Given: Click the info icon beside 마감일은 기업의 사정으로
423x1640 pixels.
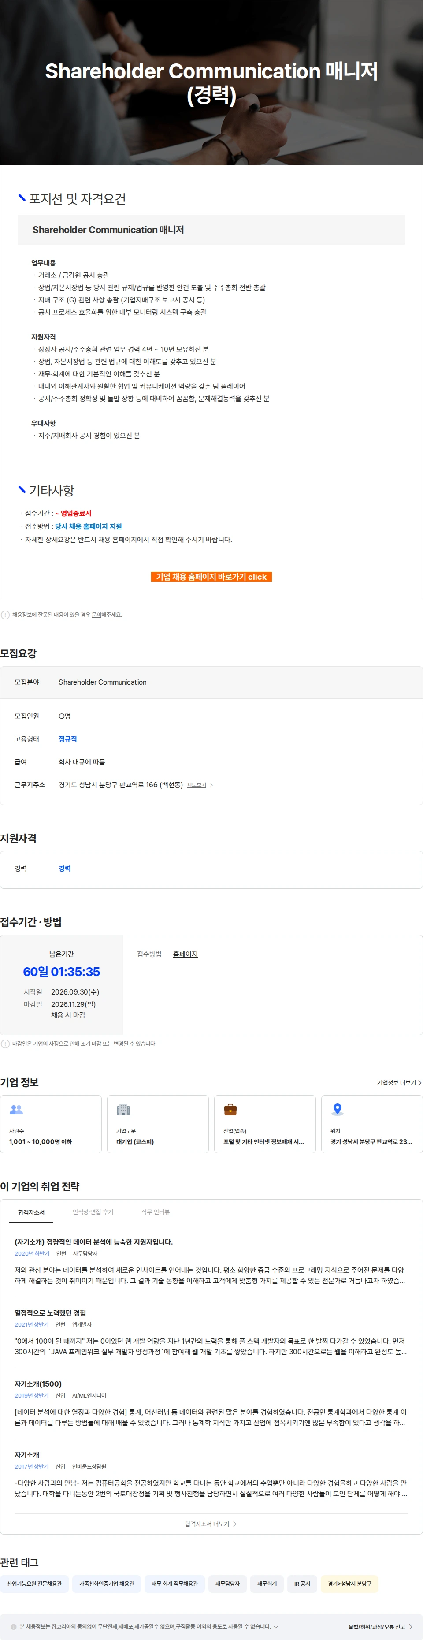Looking at the screenshot, I should (x=5, y=1044).
